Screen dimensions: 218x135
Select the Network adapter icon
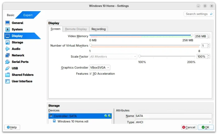point(7,55)
